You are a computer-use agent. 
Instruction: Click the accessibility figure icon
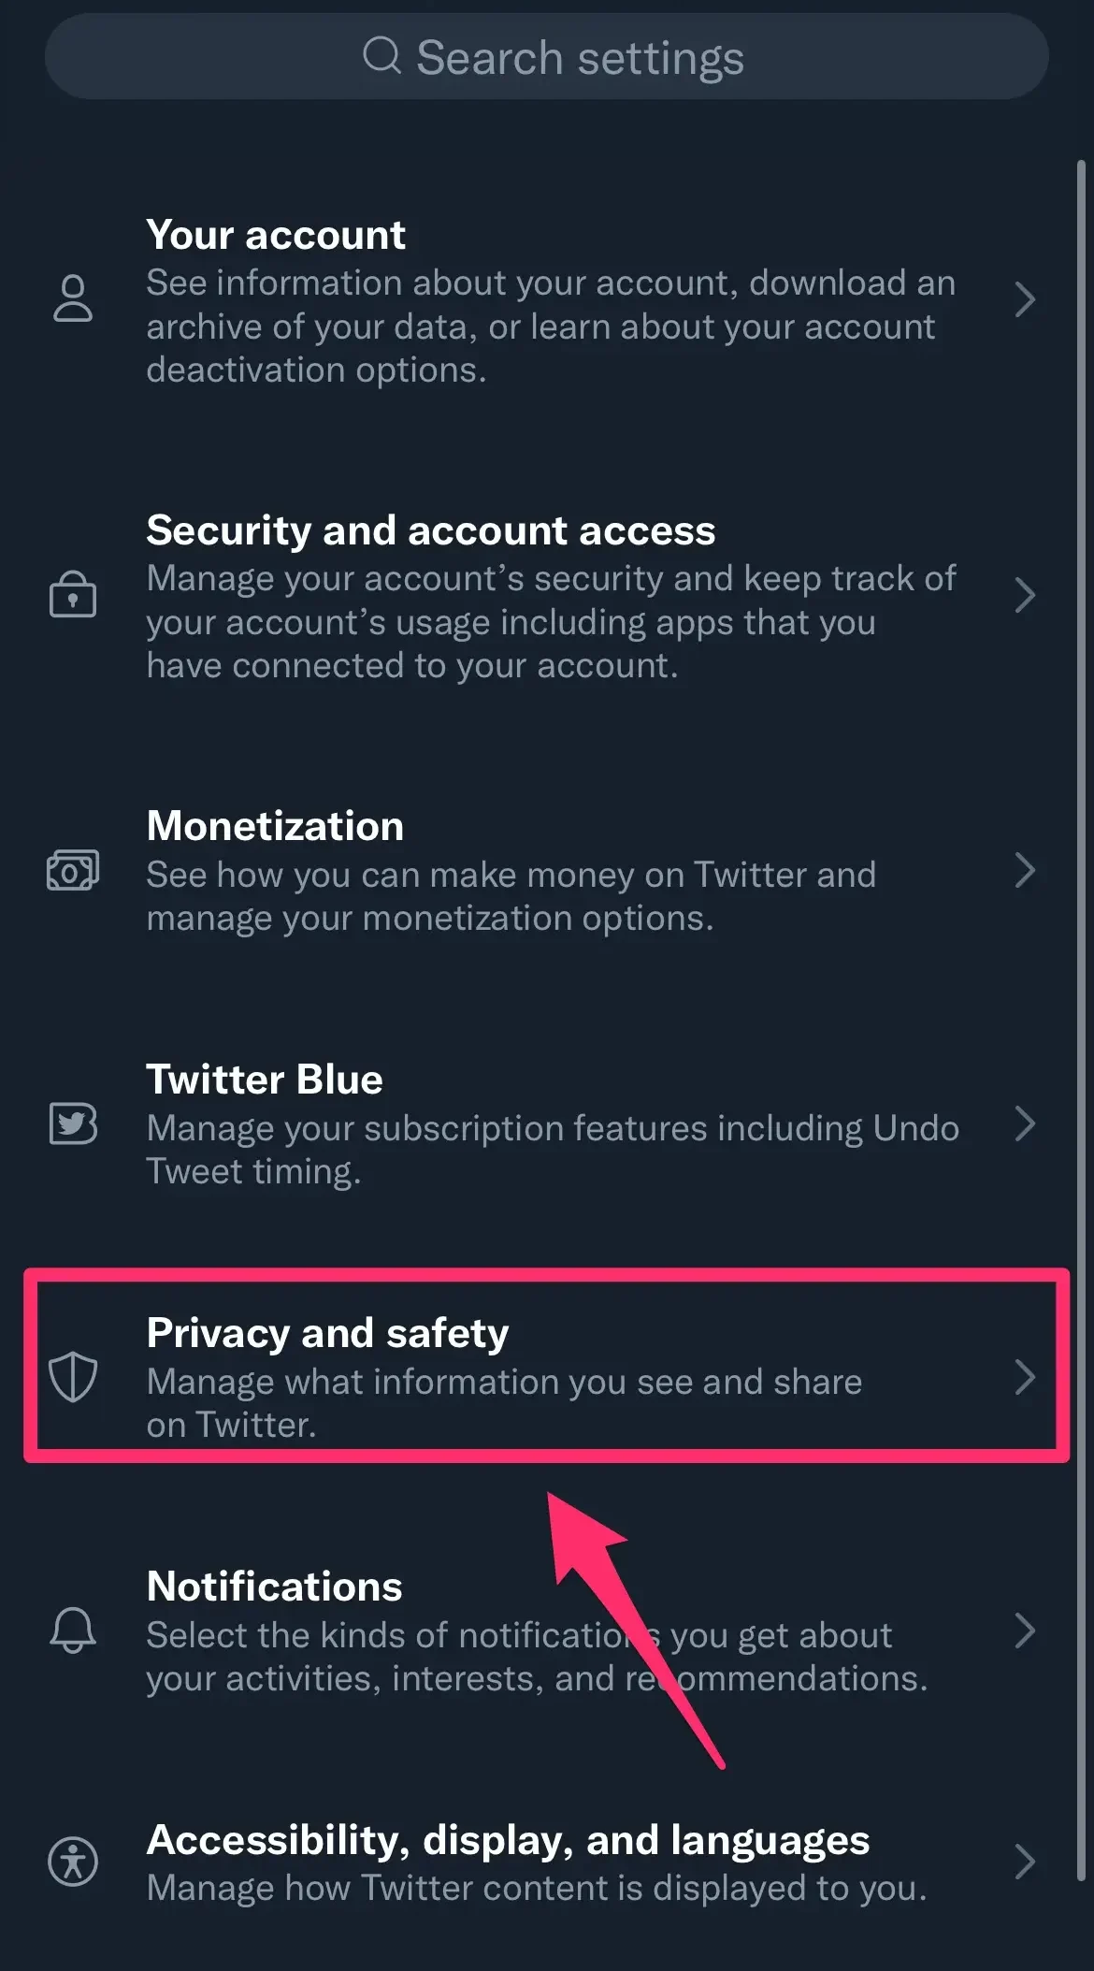[x=73, y=1862]
